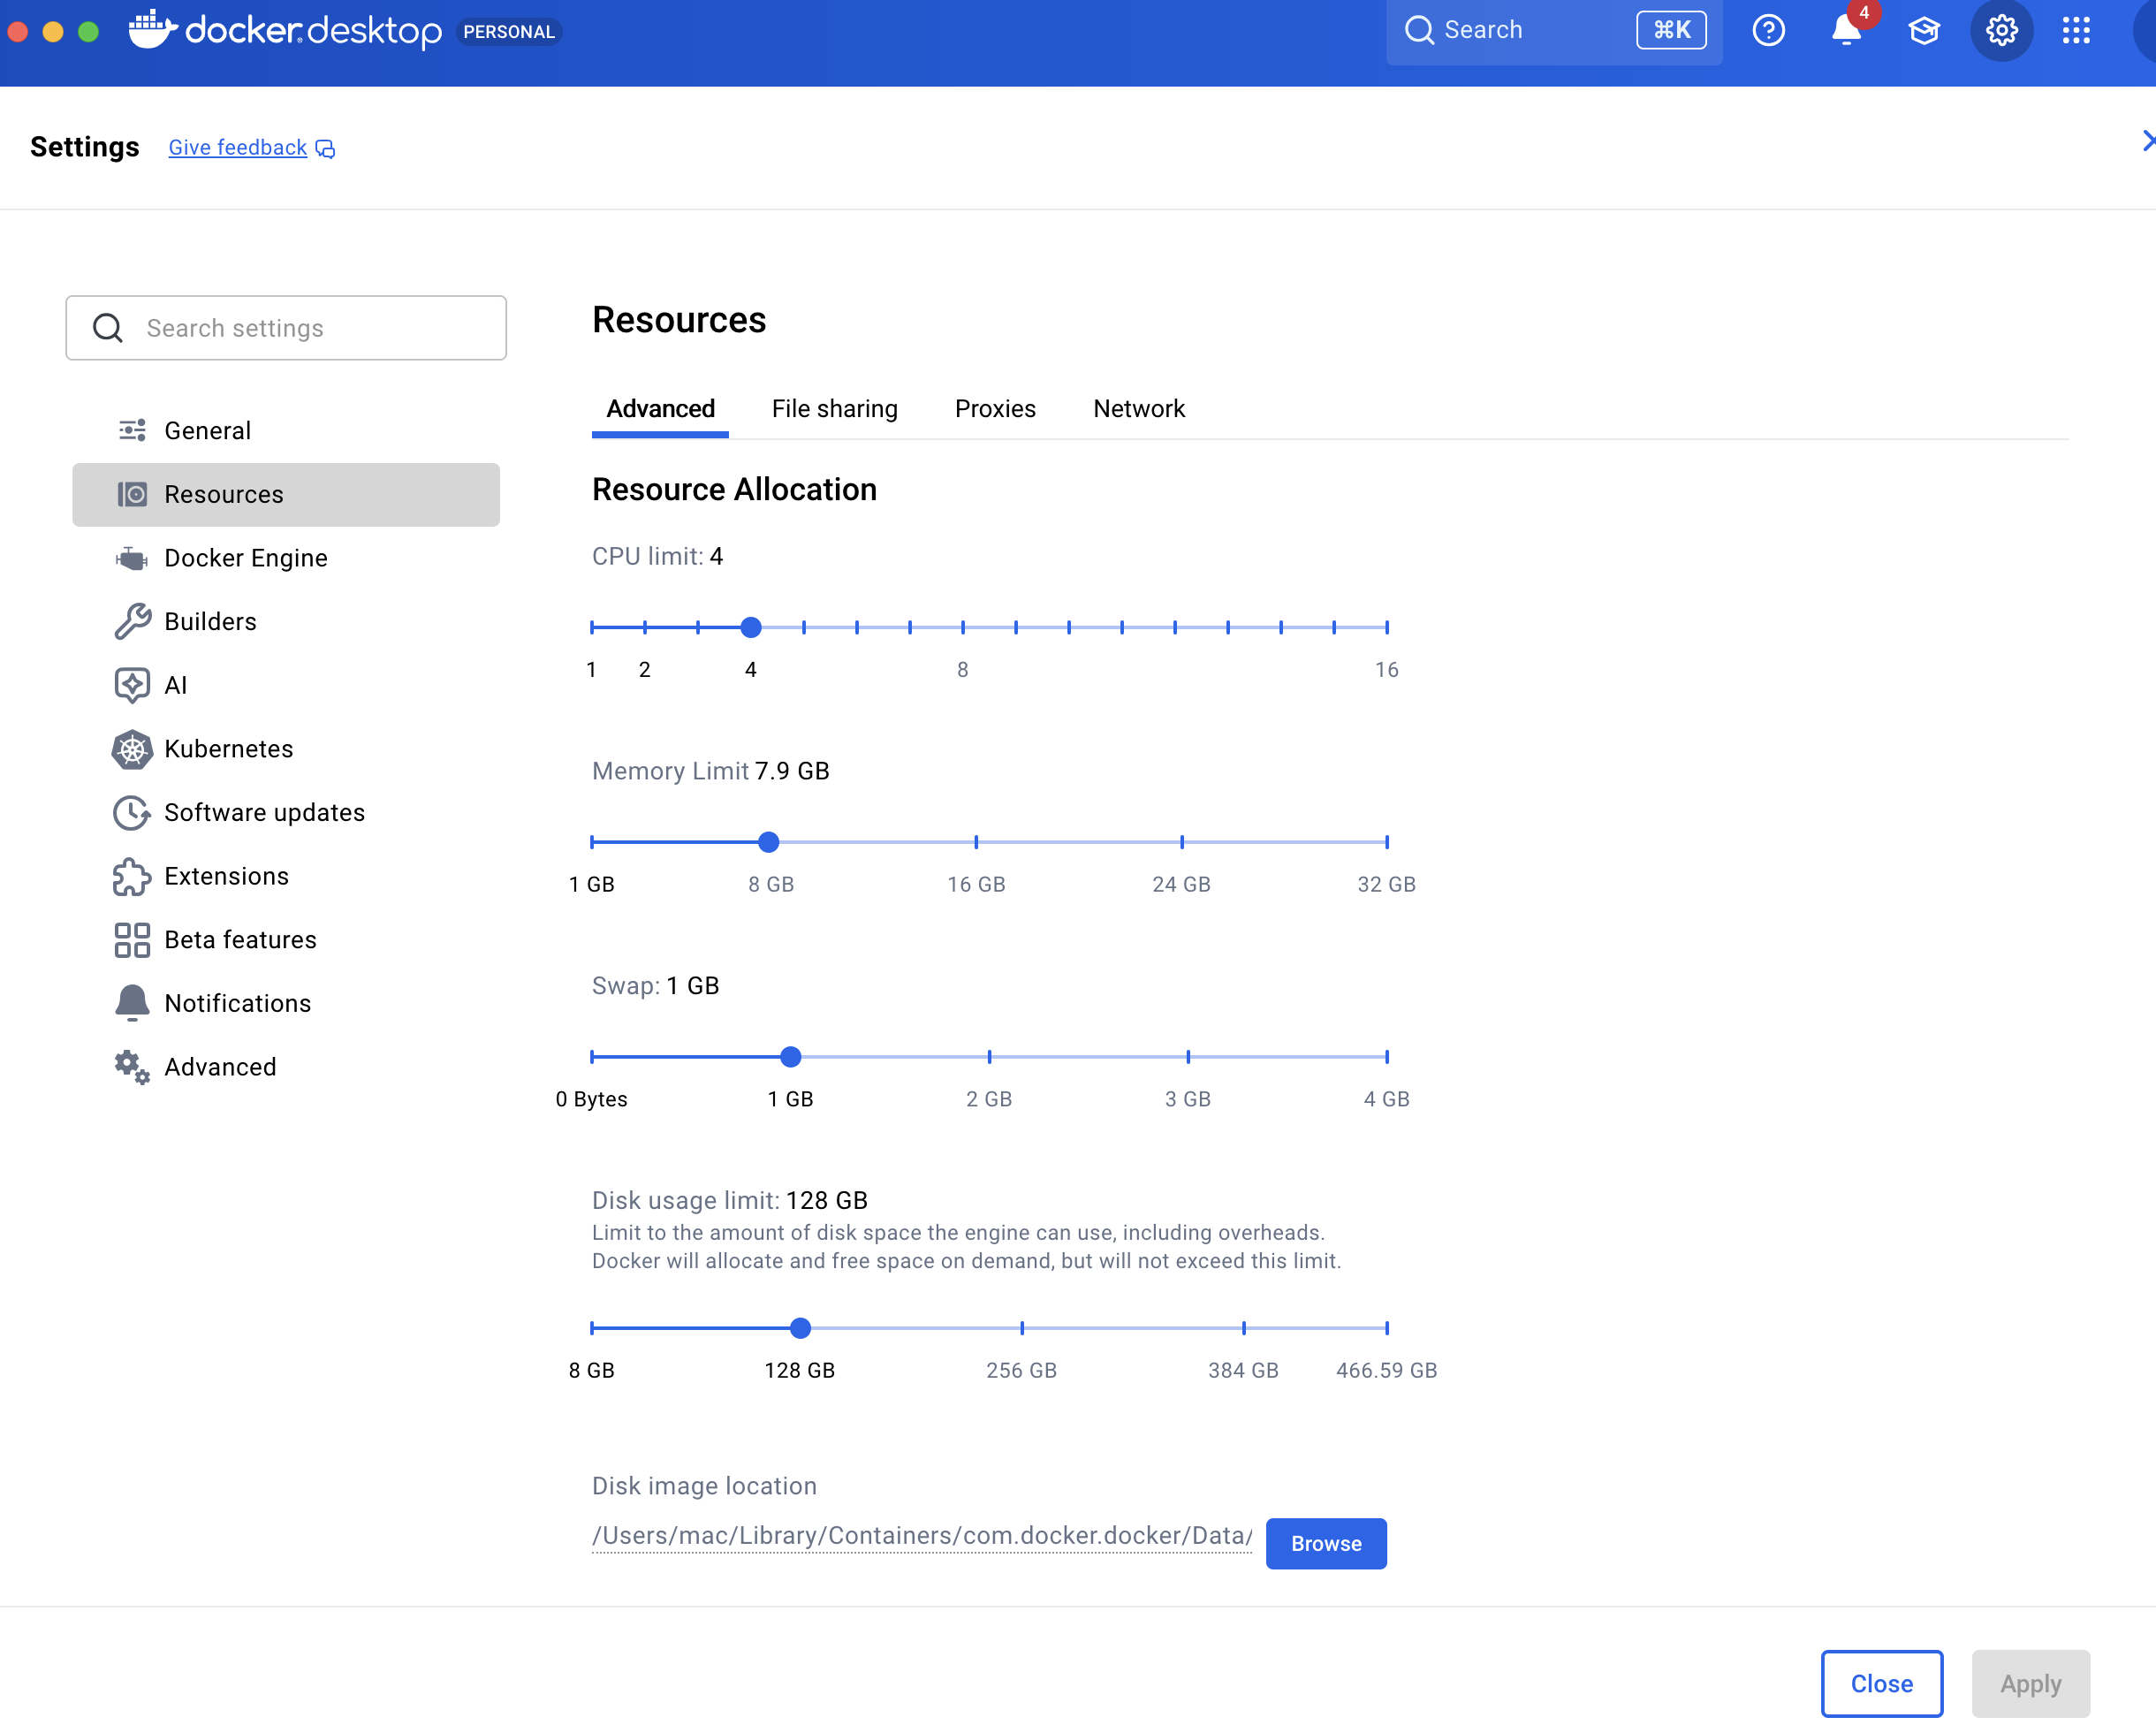Screen dimensions: 2156x1725
Task: Open the Network tab
Action: pyautogui.click(x=1138, y=408)
